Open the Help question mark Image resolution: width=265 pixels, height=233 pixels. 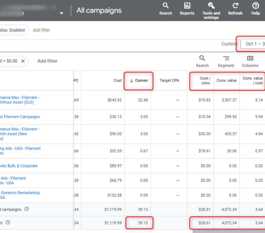(x=255, y=6)
